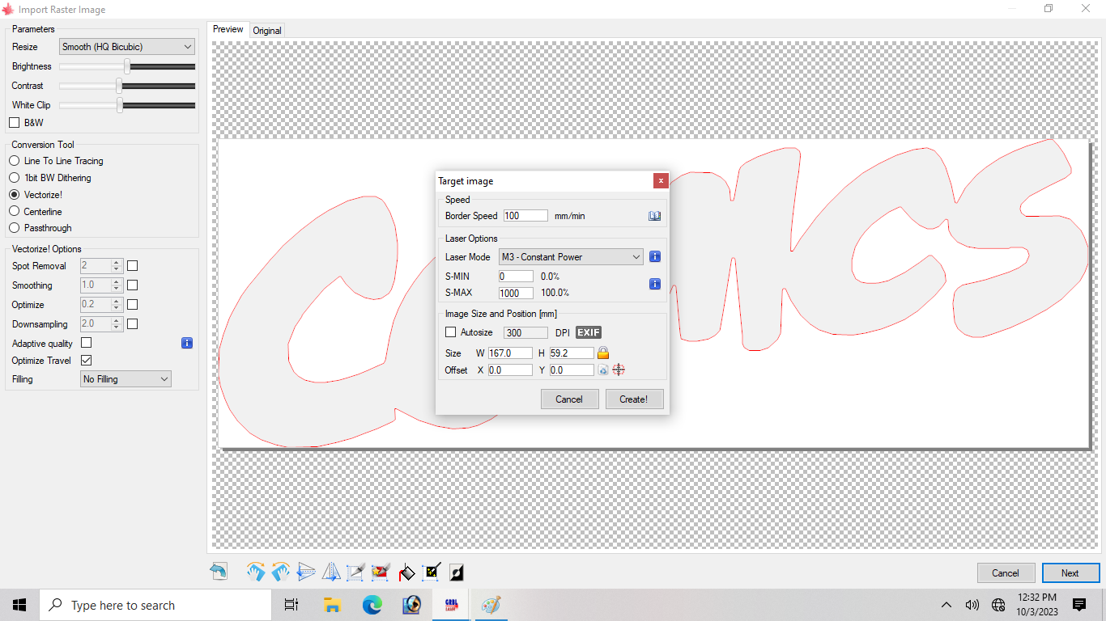Screen dimensions: 1106x621
Task: Enable the B&W checkbox
Action: 14,122
